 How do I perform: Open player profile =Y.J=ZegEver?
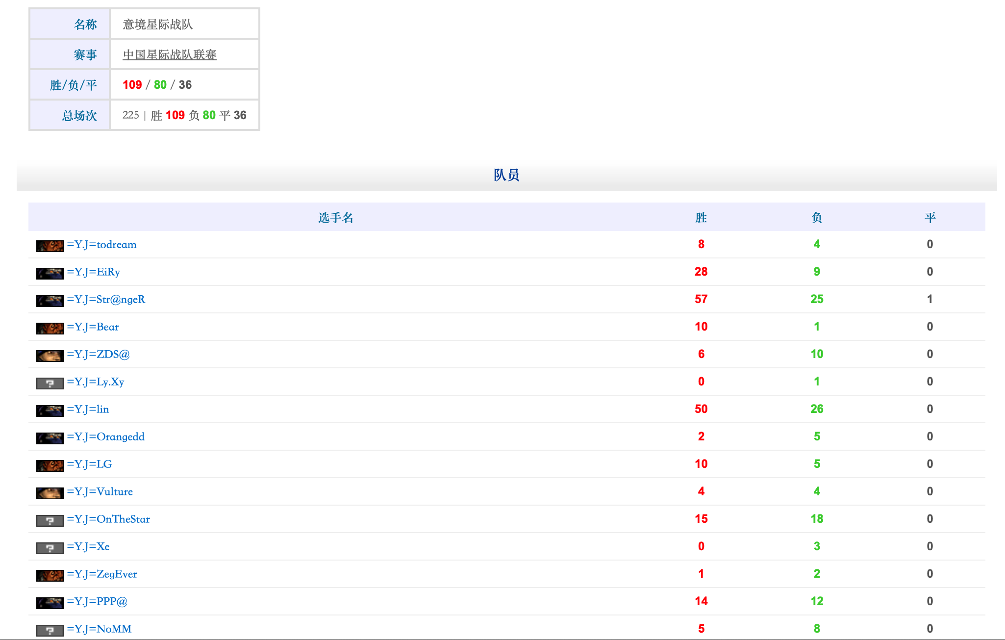(x=102, y=574)
